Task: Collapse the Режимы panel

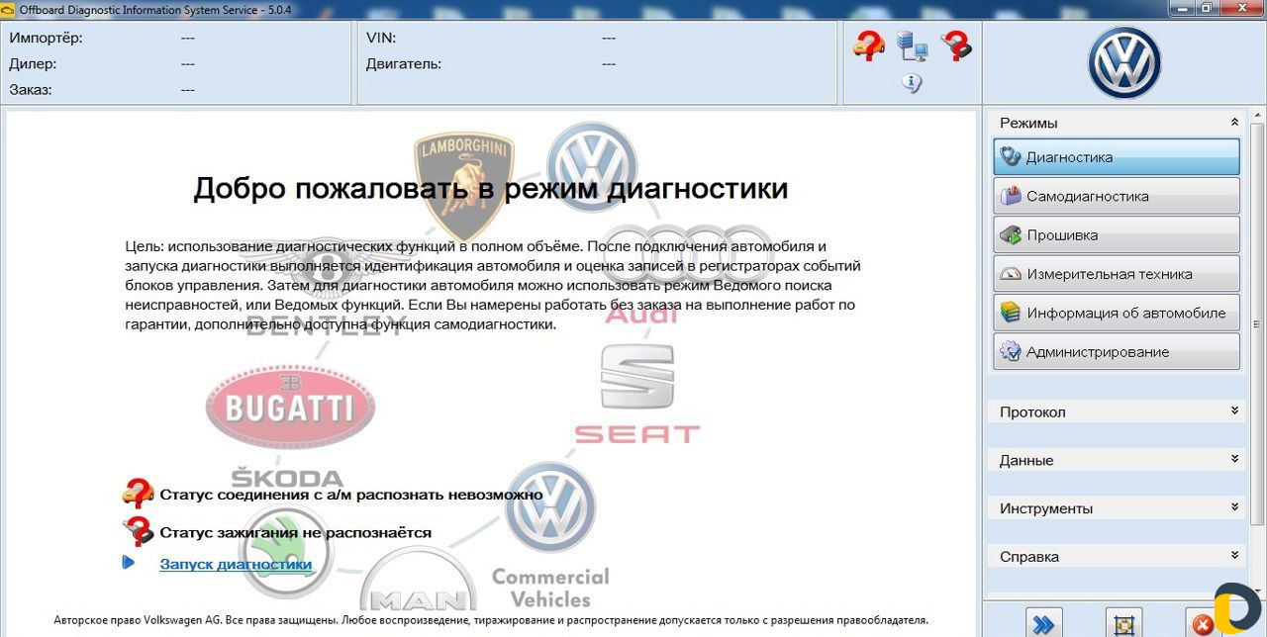Action: coord(1234,123)
